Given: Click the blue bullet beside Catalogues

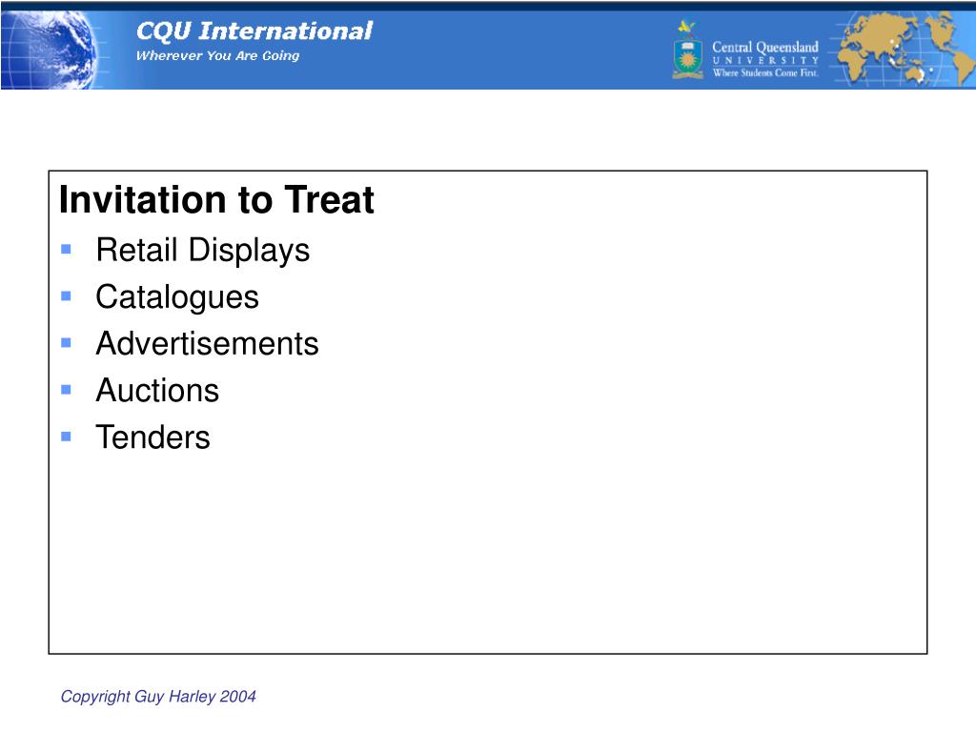Looking at the screenshot, I should 66,296.
